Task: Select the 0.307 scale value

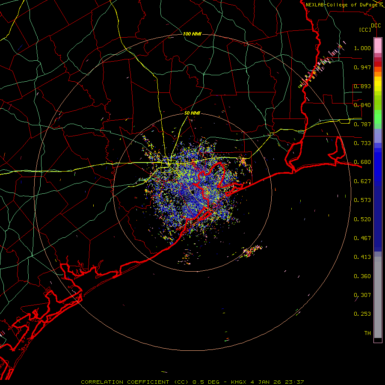Action: (362, 295)
